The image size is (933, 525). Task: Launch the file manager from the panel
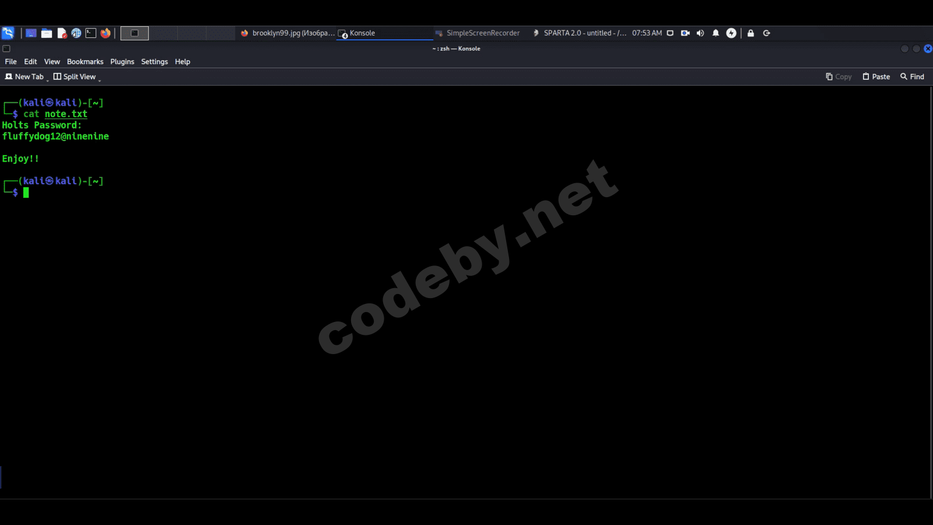pos(47,33)
